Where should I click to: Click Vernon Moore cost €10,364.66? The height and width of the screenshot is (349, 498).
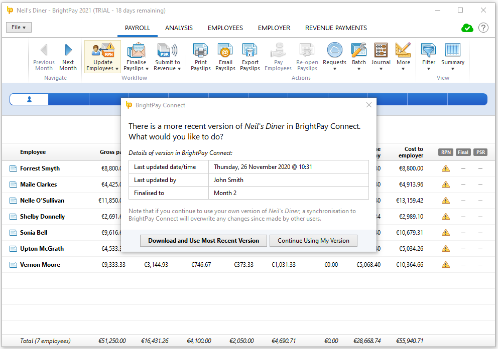(409, 265)
